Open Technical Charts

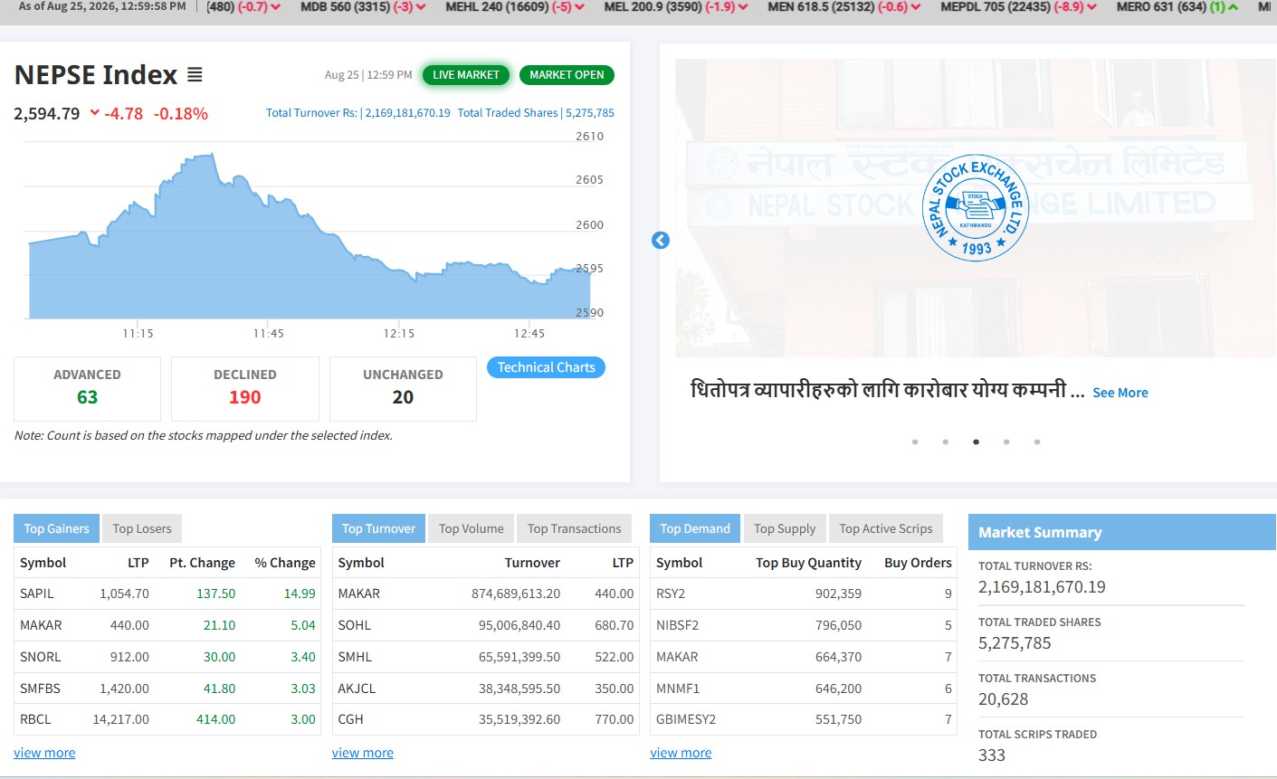[x=547, y=367]
